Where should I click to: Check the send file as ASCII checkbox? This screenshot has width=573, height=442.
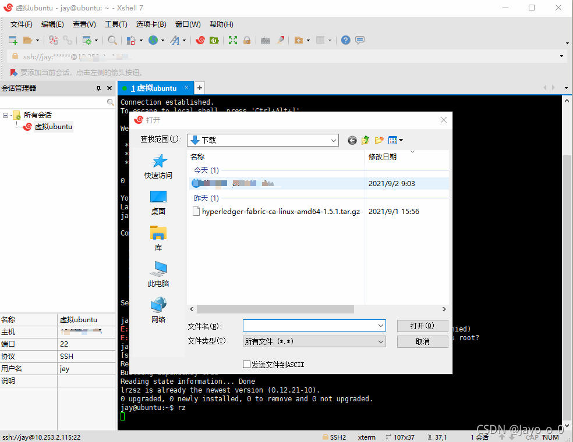point(247,364)
